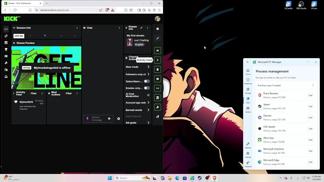Edit Stream info with pencil icon
324x182 pixels.
(x=141, y=28)
